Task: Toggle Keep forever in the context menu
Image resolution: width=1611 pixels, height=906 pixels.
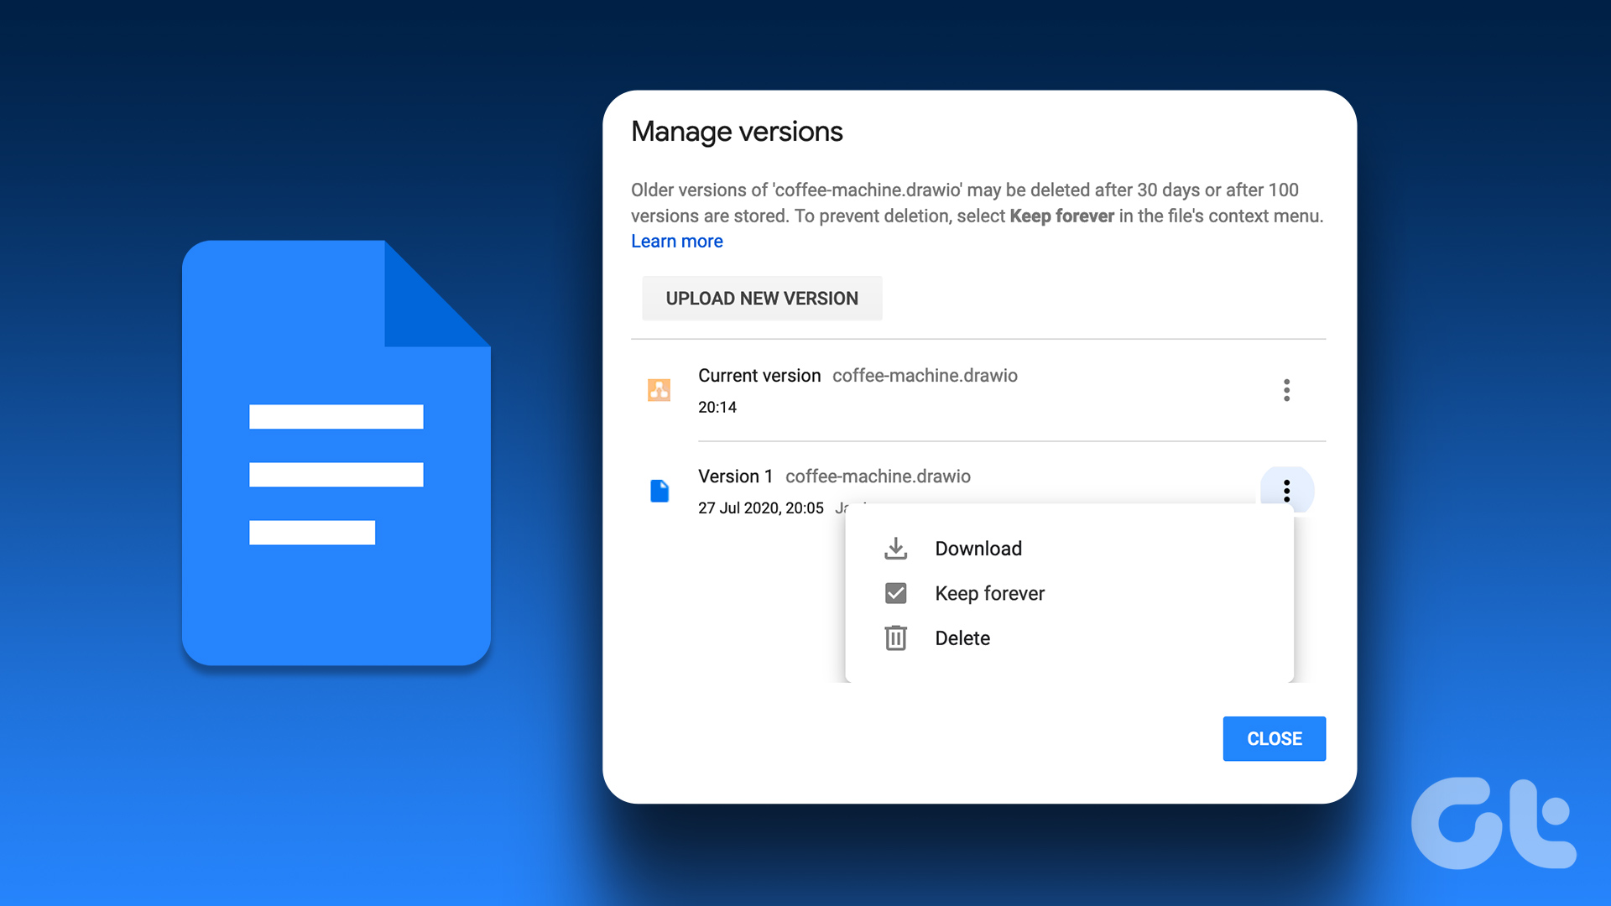Action: tap(989, 592)
